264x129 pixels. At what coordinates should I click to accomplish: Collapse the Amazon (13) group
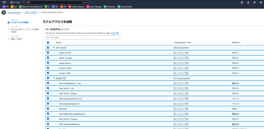click(54, 78)
